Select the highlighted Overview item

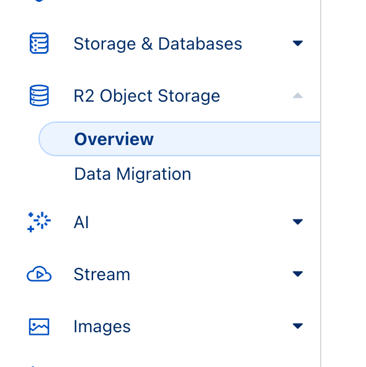[x=179, y=139]
